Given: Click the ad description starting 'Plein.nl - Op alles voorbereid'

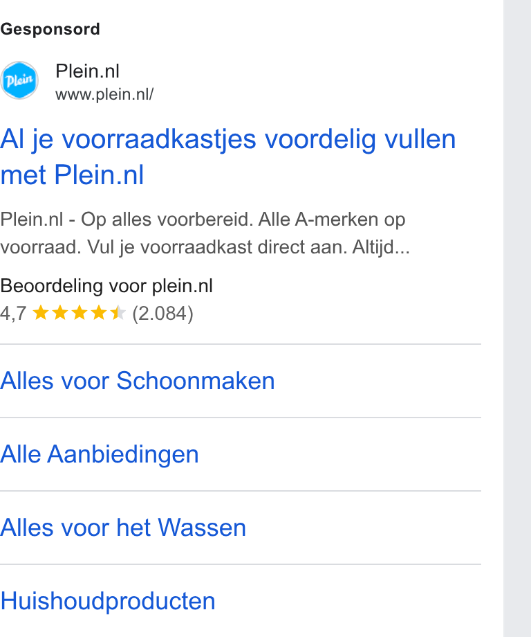Looking at the screenshot, I should click(205, 233).
